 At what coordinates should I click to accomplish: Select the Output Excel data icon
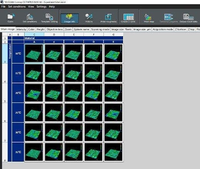188,18
